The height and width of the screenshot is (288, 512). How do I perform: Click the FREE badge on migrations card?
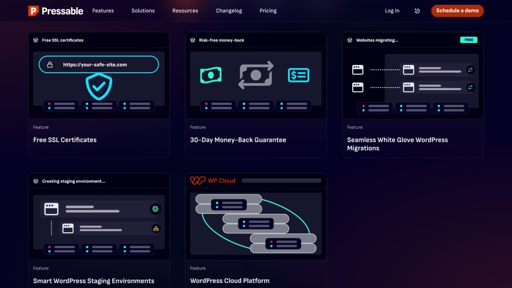pos(468,40)
